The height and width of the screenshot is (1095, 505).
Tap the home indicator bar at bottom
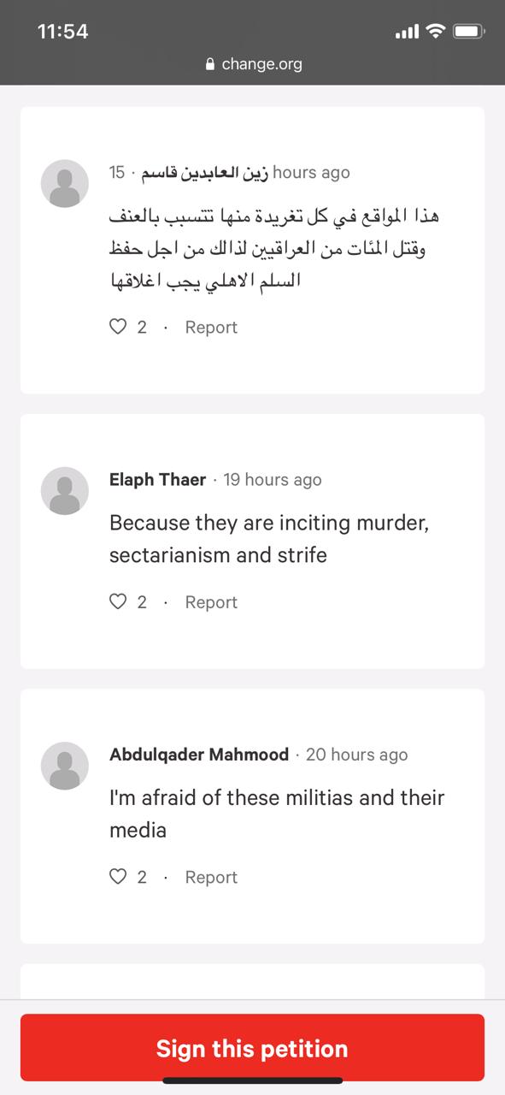pyautogui.click(x=253, y=1080)
